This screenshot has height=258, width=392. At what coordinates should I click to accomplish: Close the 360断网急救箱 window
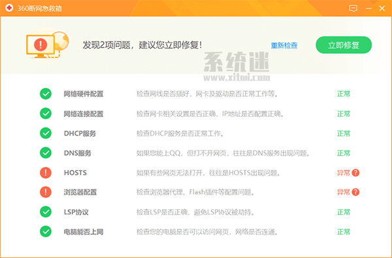pyautogui.click(x=382, y=8)
